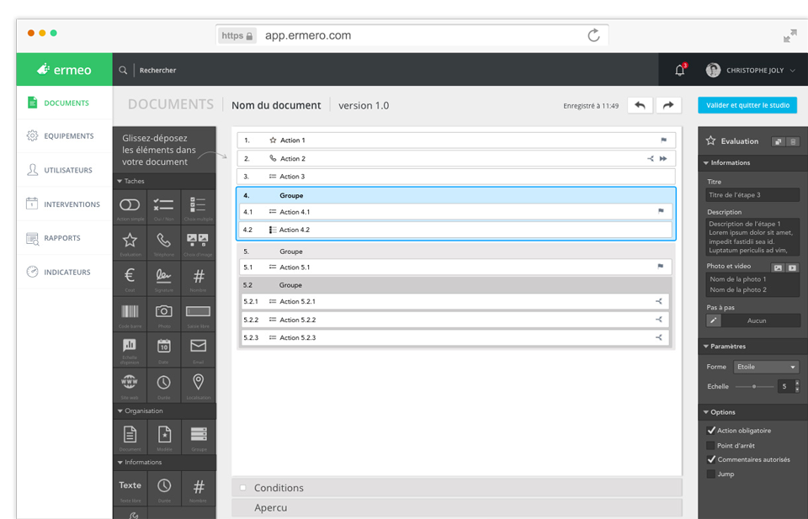Tick the Jump option checkbox

711,474
